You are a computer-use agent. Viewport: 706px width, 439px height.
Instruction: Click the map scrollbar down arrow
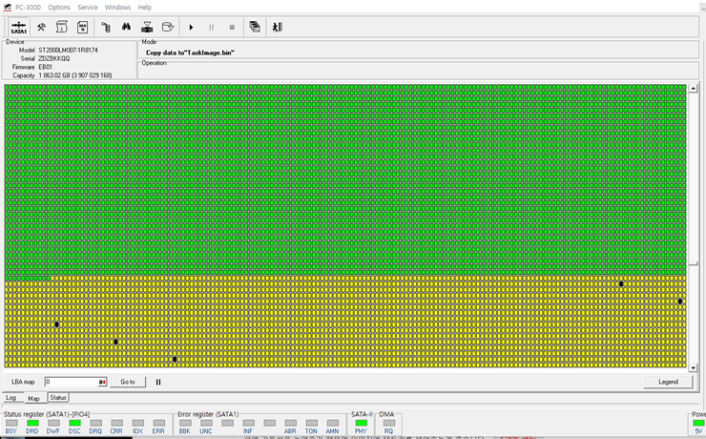point(693,366)
